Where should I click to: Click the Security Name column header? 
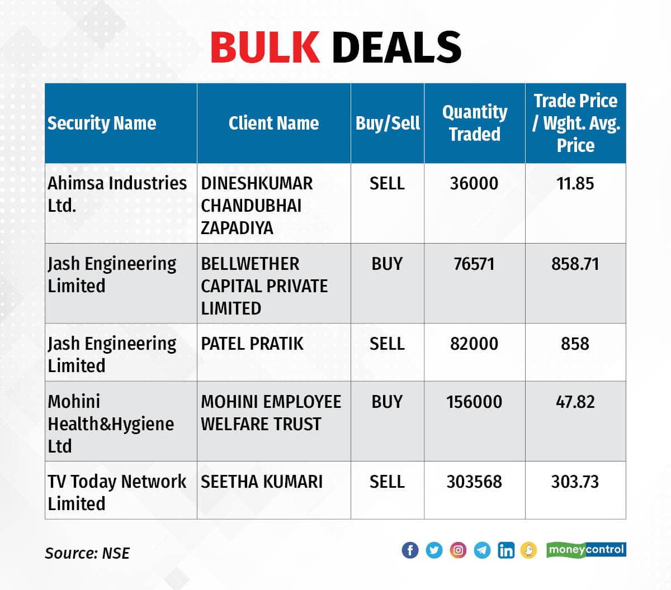(121, 123)
